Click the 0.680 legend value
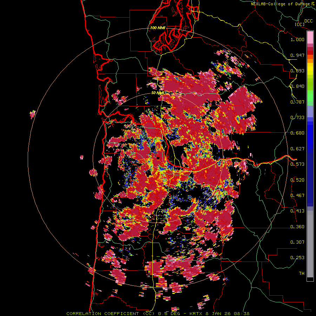316x316 pixels. [x=297, y=133]
